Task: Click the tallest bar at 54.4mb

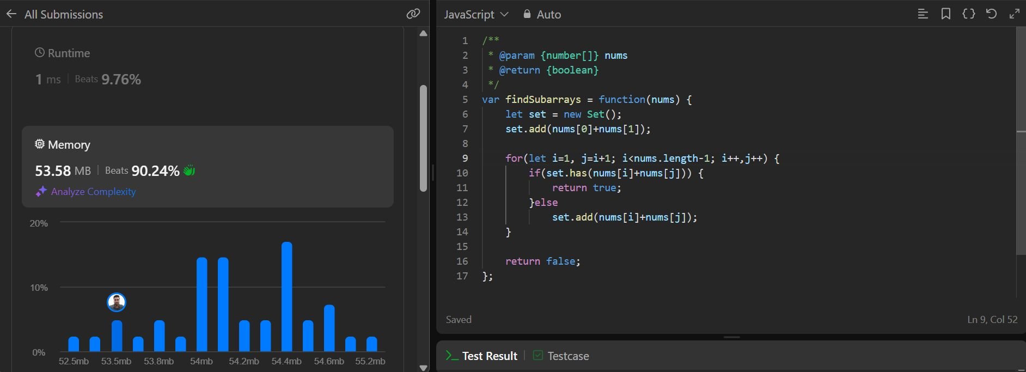Action: point(287,297)
